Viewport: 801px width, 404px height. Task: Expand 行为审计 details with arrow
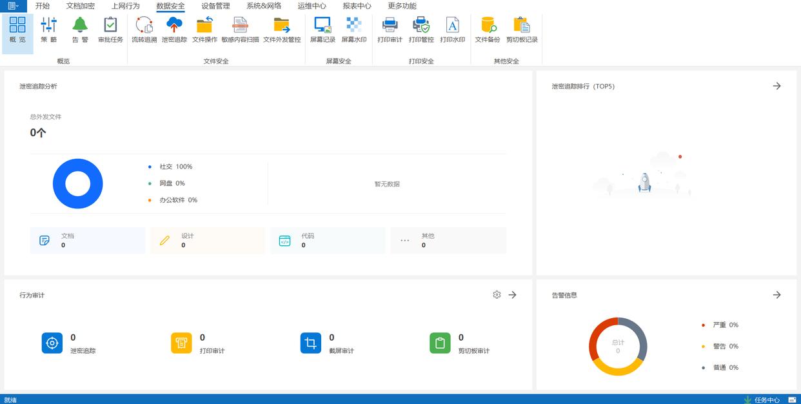coord(512,295)
